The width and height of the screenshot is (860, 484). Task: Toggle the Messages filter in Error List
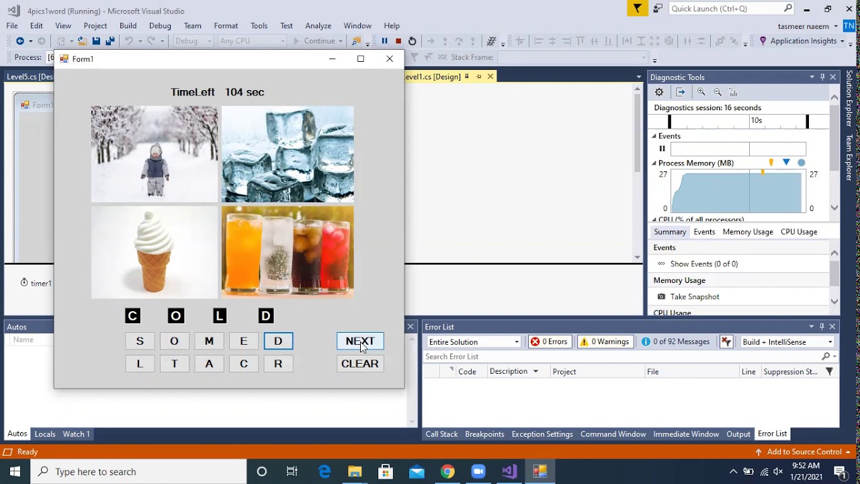(675, 341)
